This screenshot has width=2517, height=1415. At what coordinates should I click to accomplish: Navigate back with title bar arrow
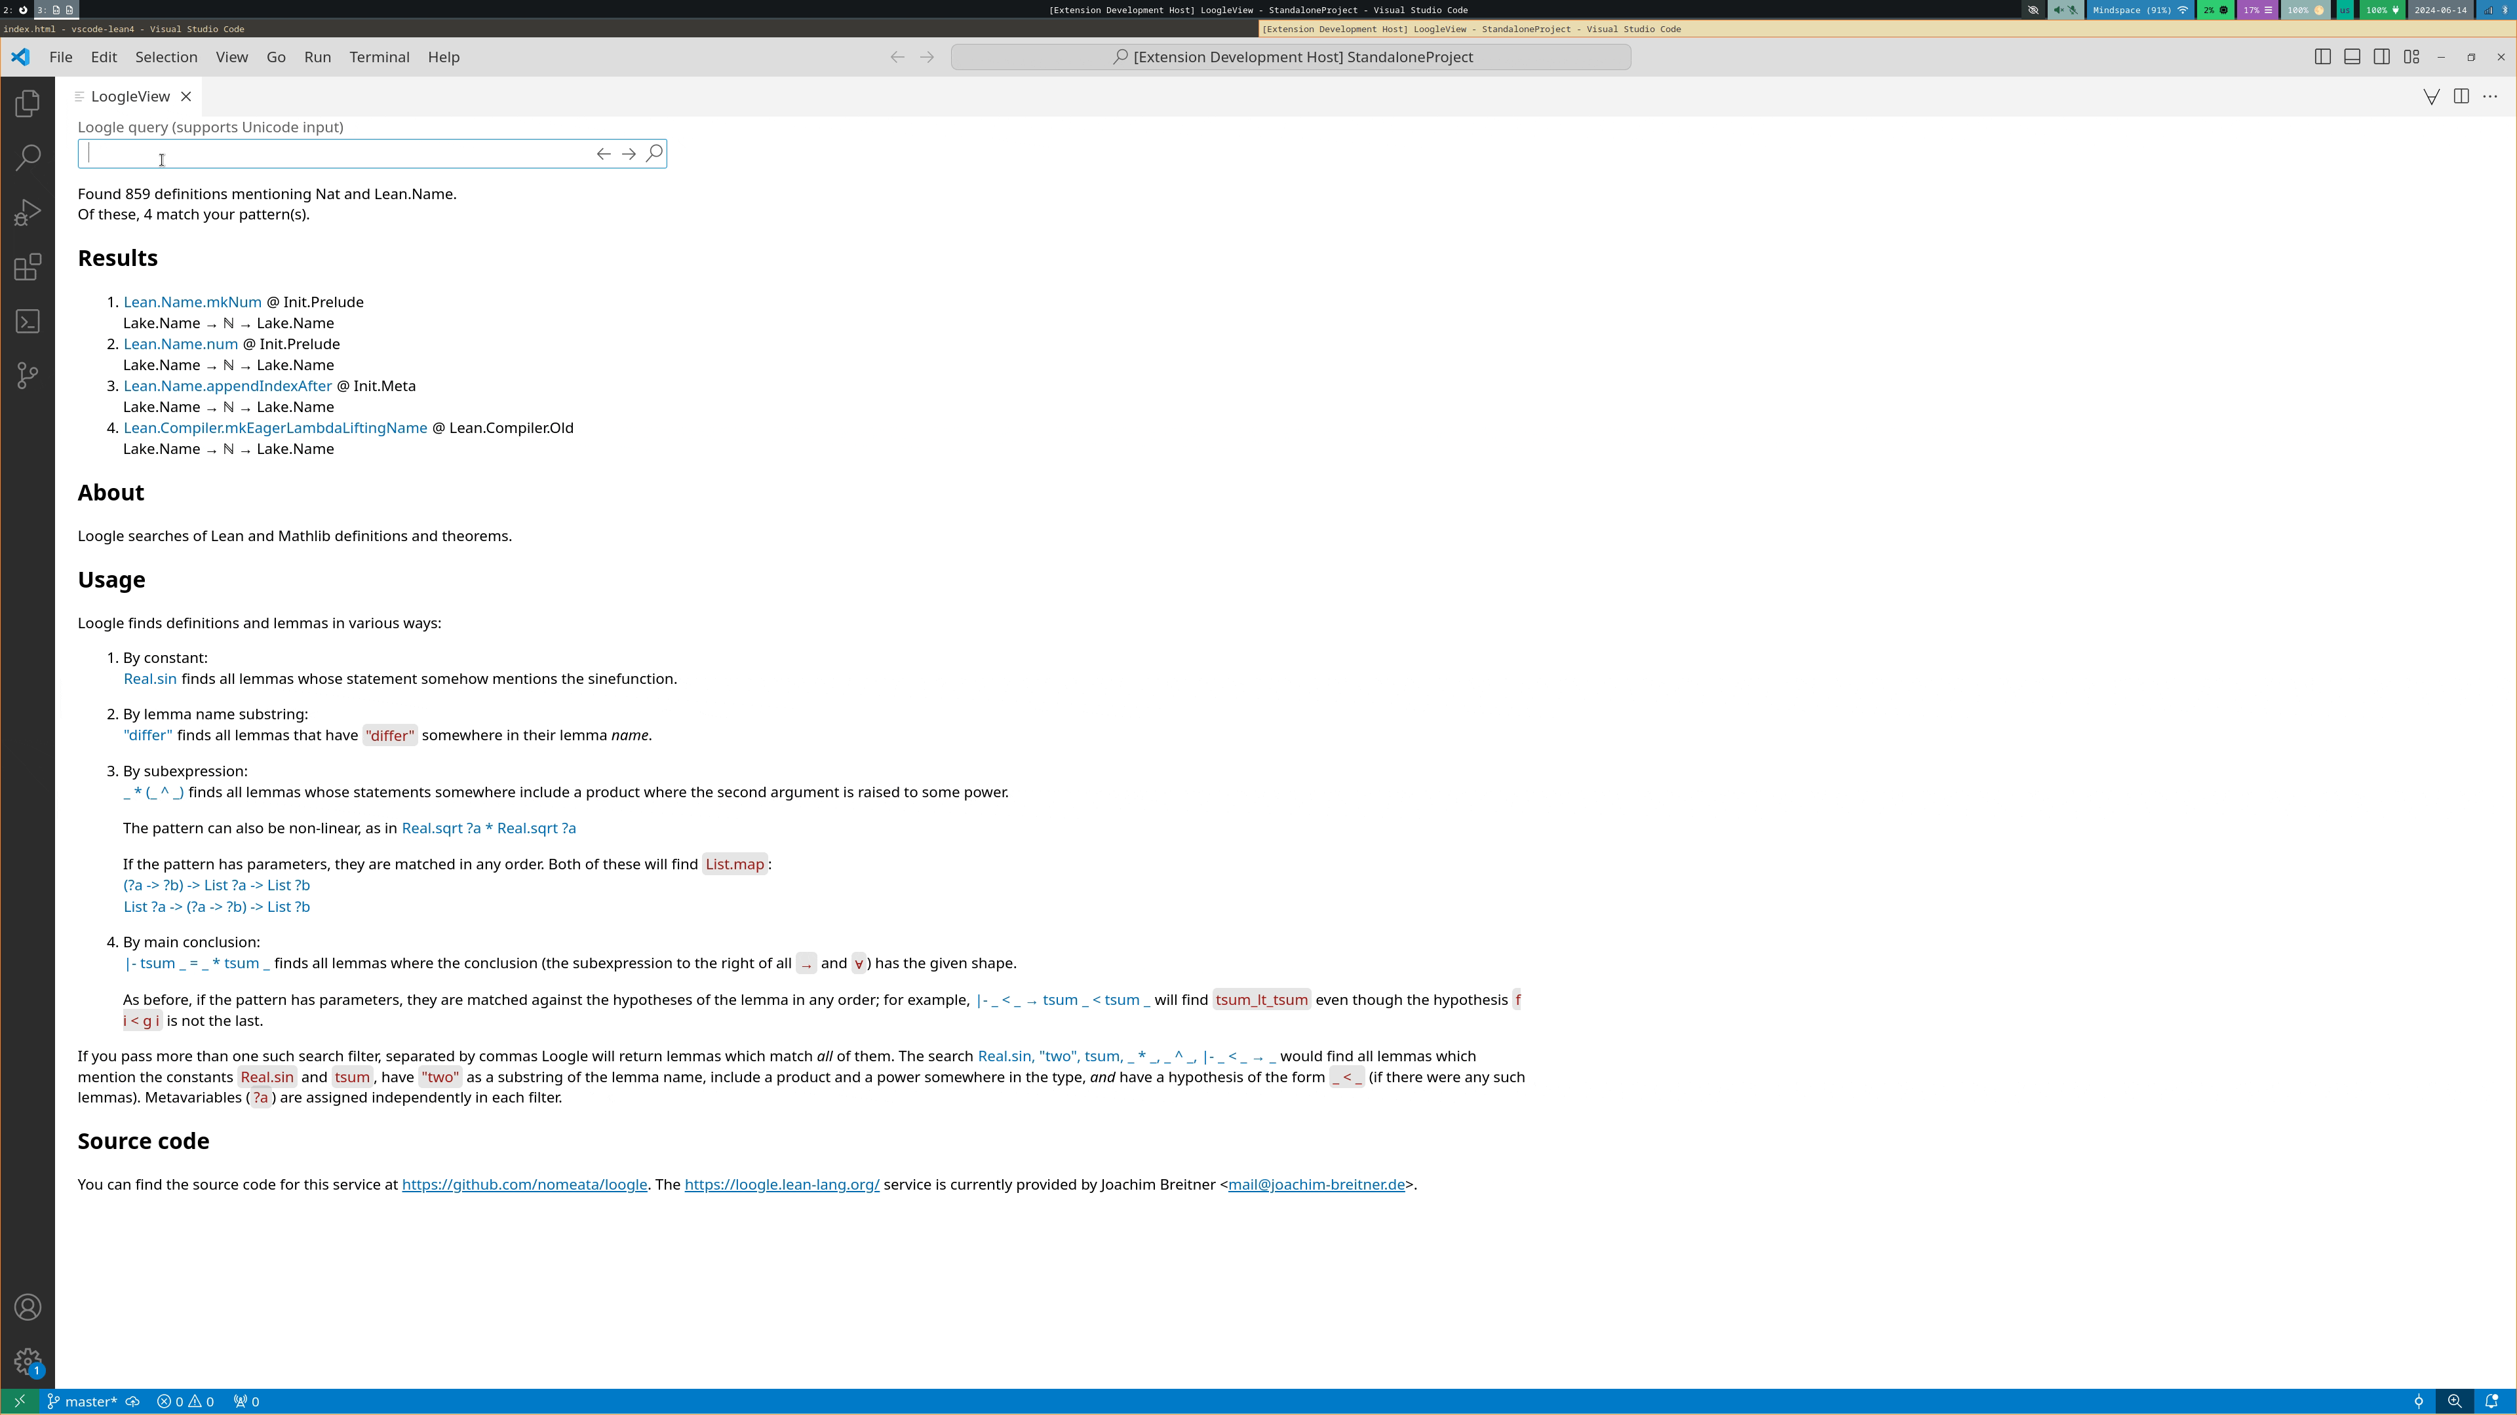897,56
